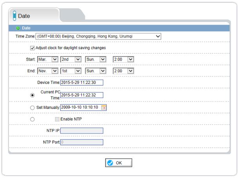Click the blue Date section header
Image resolution: width=239 pixels, height=178 pixels.
[119, 28]
